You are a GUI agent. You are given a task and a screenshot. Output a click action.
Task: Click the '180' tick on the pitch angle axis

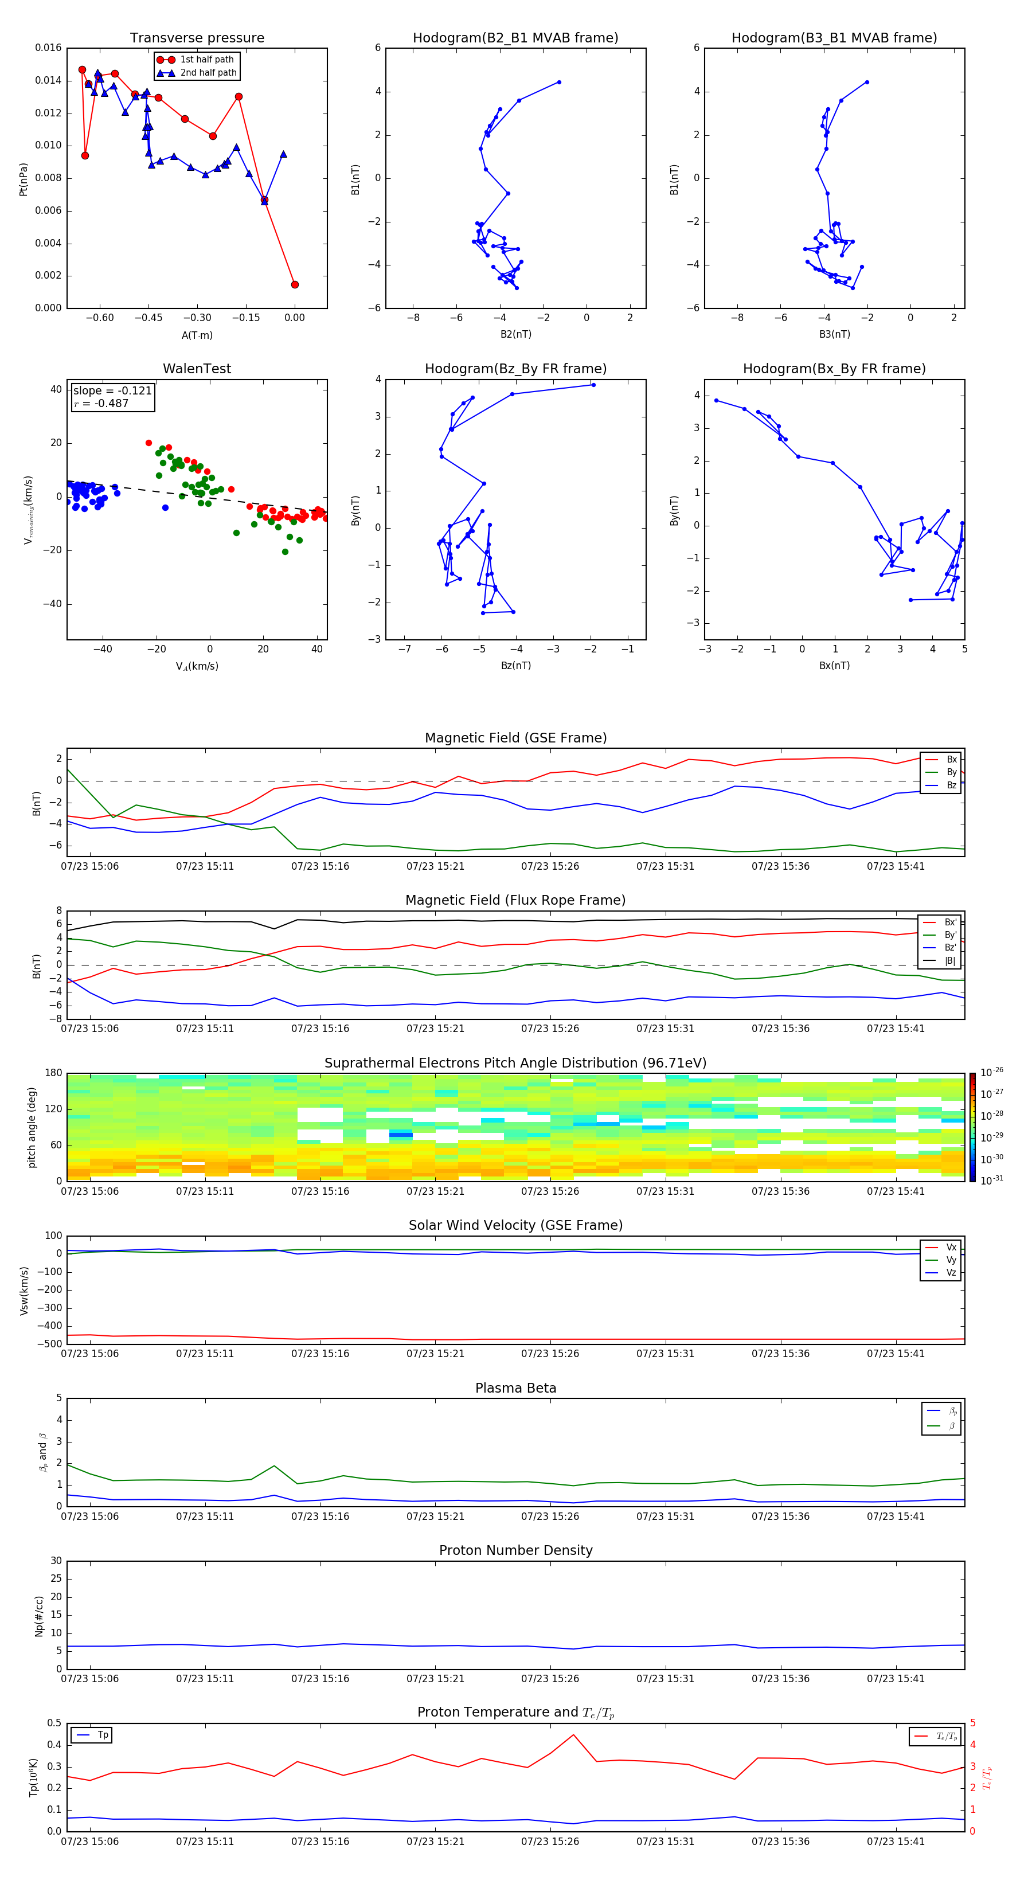pyautogui.click(x=54, y=1073)
